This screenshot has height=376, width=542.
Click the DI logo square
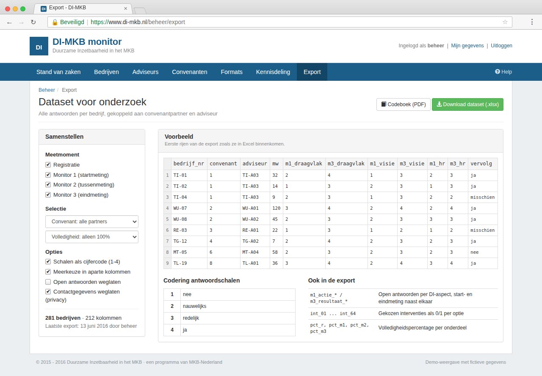point(39,46)
